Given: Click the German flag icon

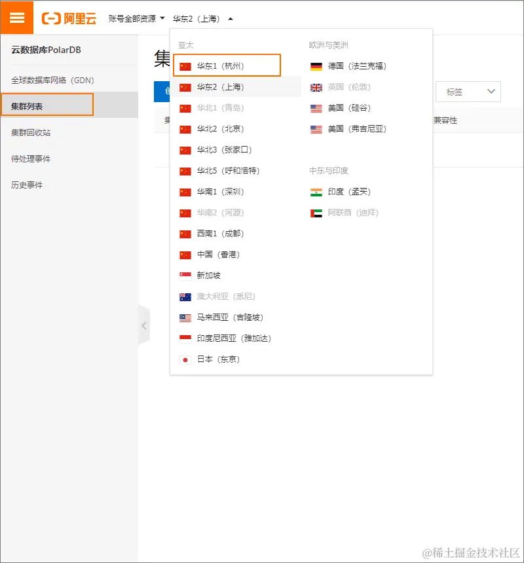Looking at the screenshot, I should 316,66.
